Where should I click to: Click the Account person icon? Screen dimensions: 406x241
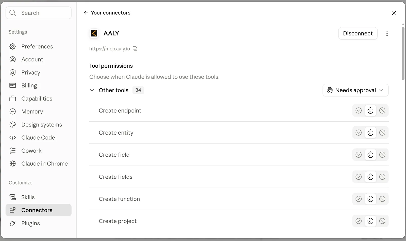click(13, 59)
